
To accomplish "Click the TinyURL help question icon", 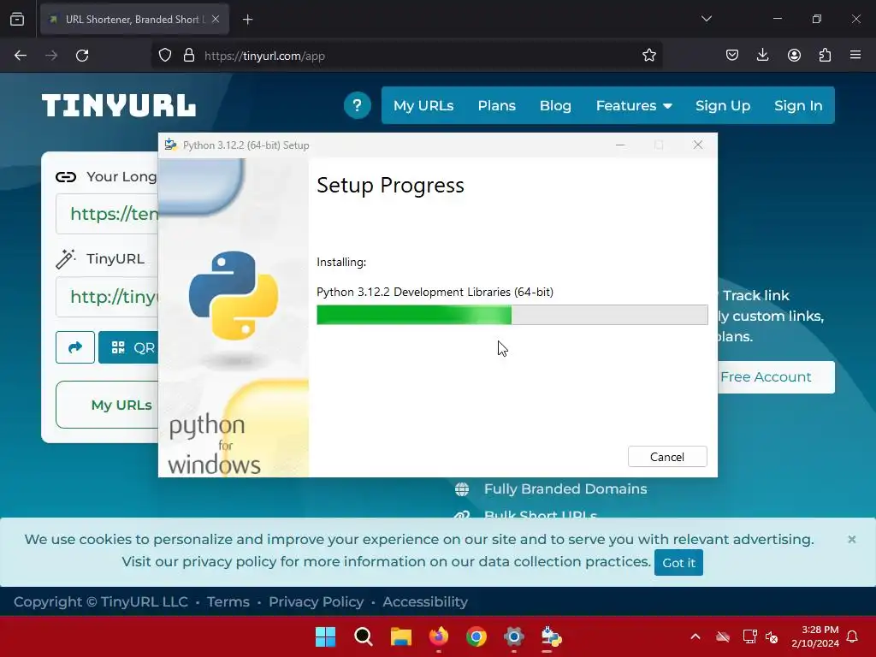I will [357, 105].
